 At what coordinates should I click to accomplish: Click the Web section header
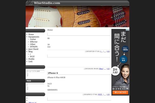click(x=35, y=81)
